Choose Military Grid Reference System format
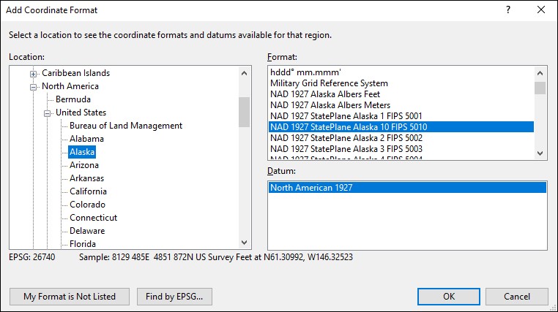Screen dimensions: 558x312 tap(329, 83)
